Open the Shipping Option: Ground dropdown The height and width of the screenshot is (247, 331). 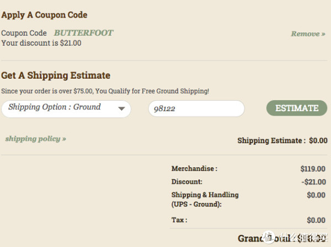tap(66, 109)
